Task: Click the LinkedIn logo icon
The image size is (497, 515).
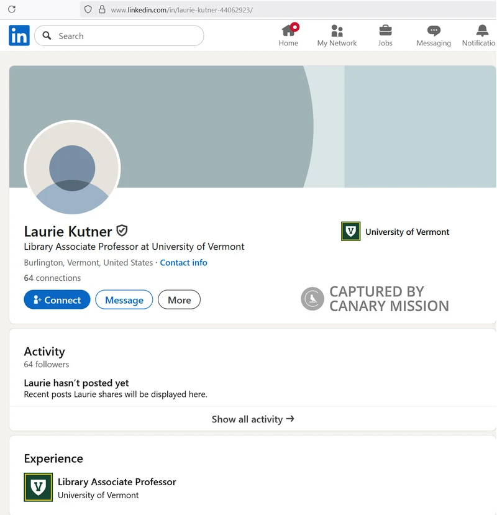Action: click(x=19, y=35)
